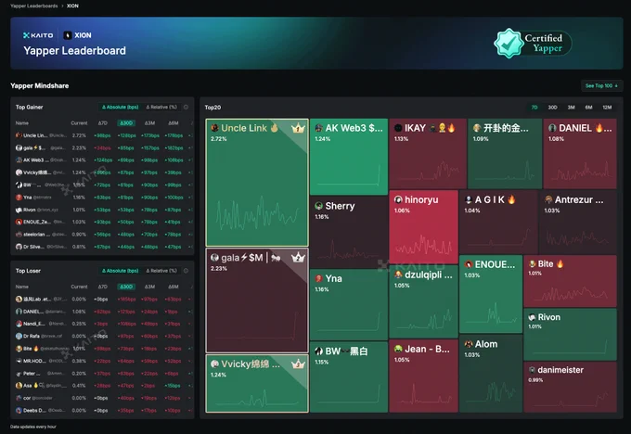
Task: Click Antrezur avatar in the treemap
Action: tap(548, 199)
